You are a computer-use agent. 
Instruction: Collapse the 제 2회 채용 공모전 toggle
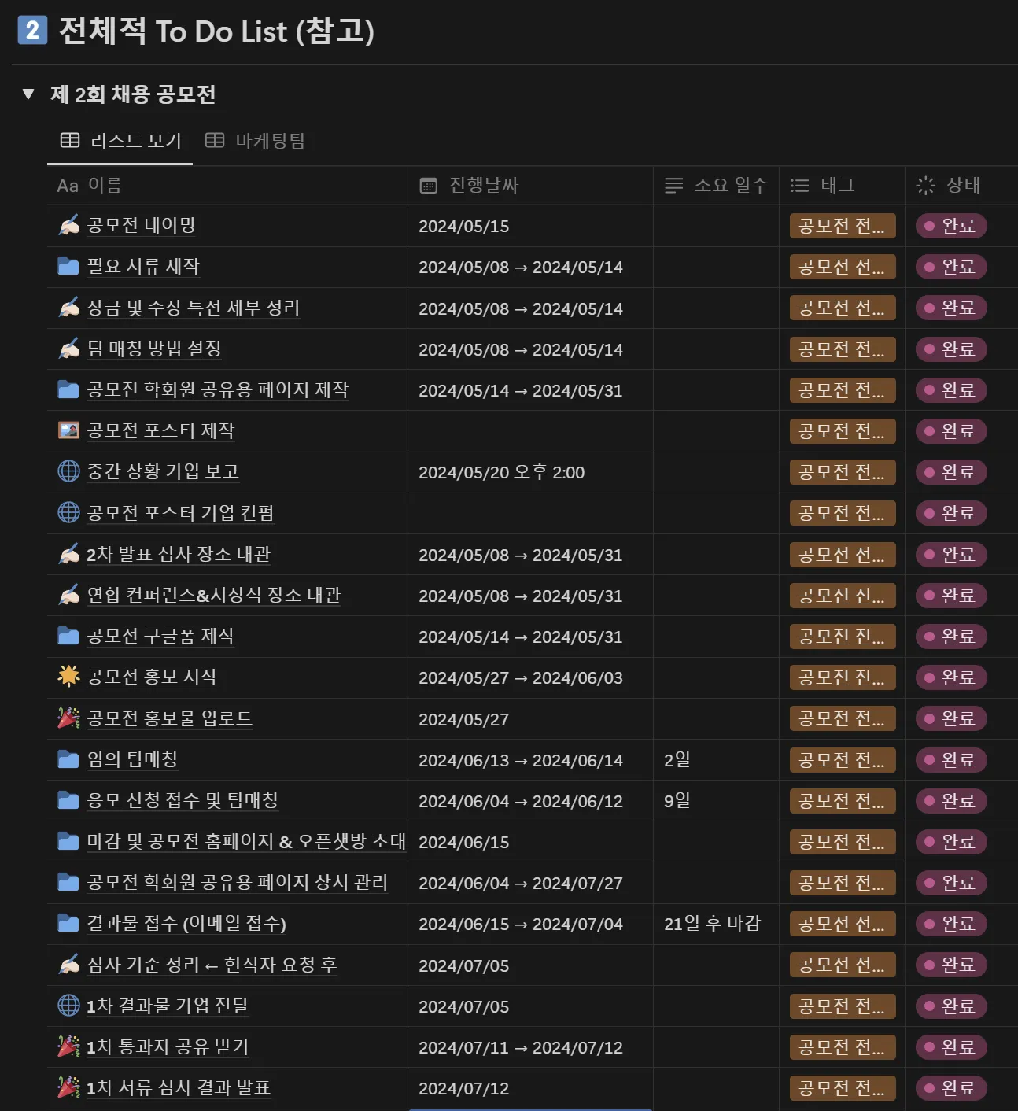tap(28, 94)
